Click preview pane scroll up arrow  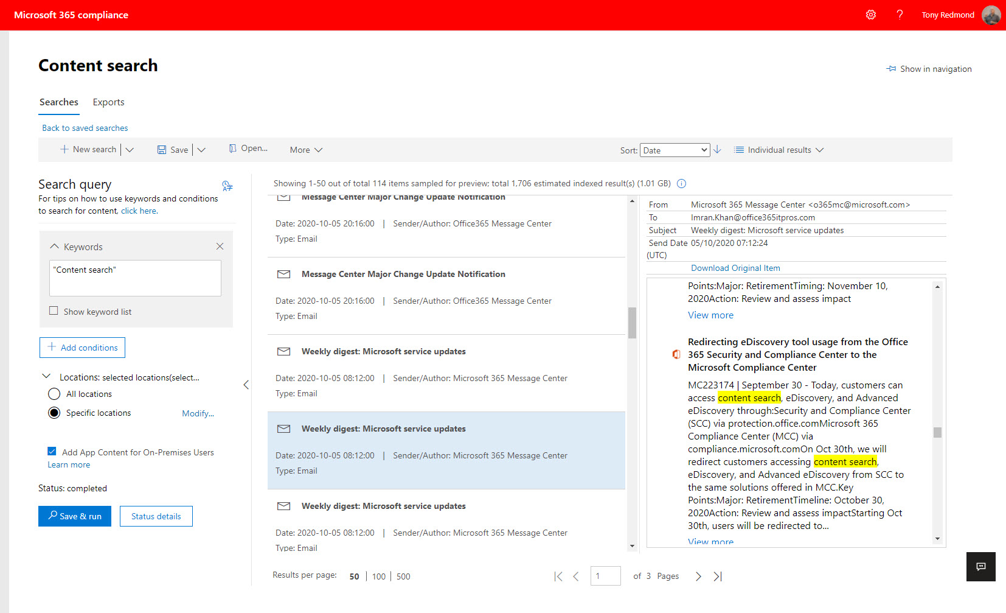[937, 286]
